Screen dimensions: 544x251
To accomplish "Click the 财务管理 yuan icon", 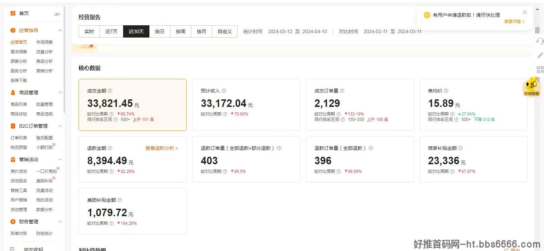I will pyautogui.click(x=13, y=222).
